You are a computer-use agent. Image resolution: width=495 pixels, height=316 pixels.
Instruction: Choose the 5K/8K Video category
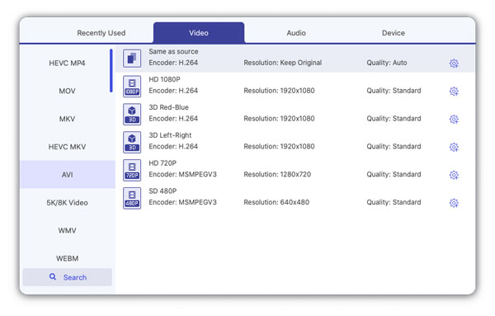(67, 203)
